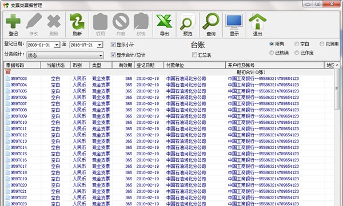
Task: Click the green plus 登记 icon
Action: [13, 24]
